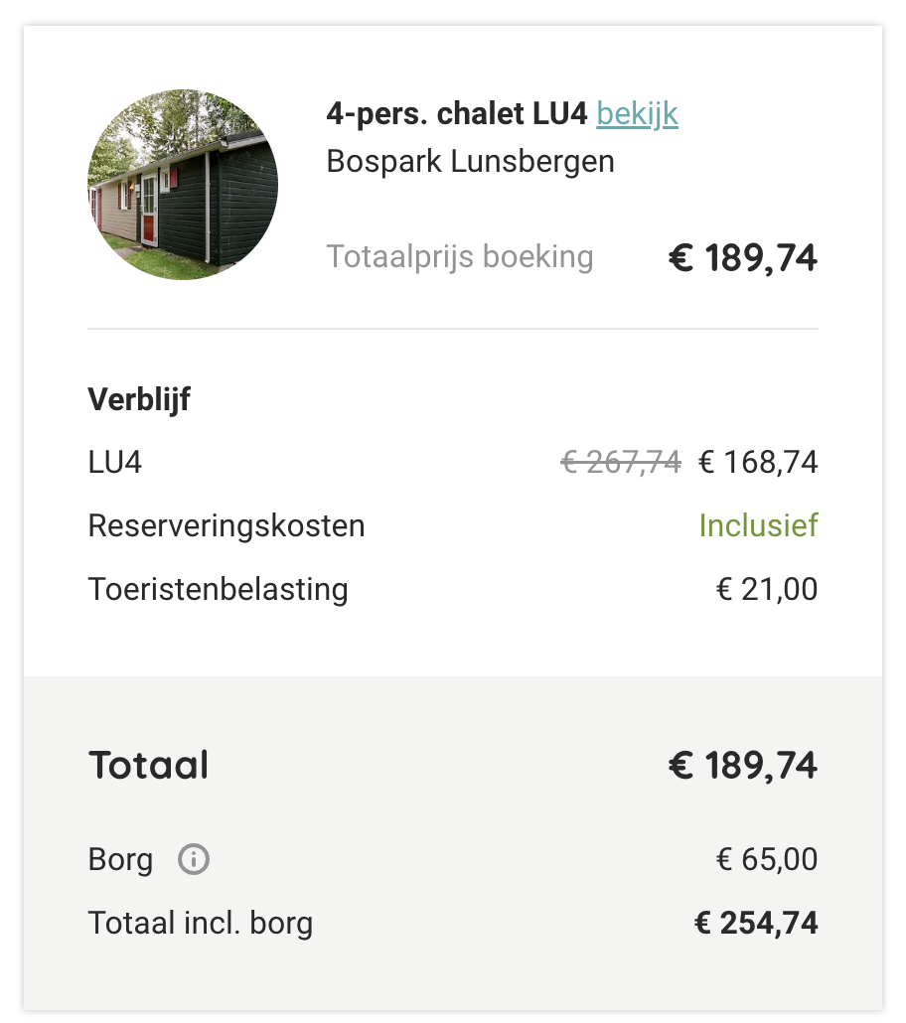Viewport: 906px width, 1023px height.
Task: Click the round chalet photo thumbnail
Action: (x=183, y=185)
